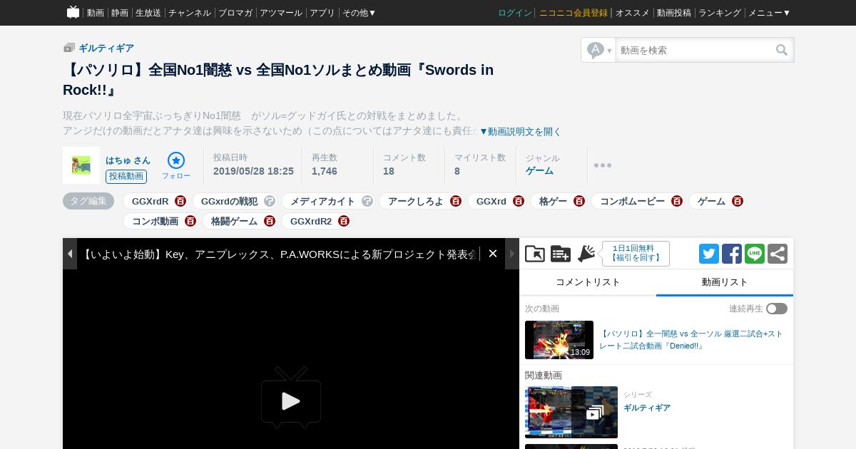
Task: Show previous announcement with left arrow
Action: (70, 254)
